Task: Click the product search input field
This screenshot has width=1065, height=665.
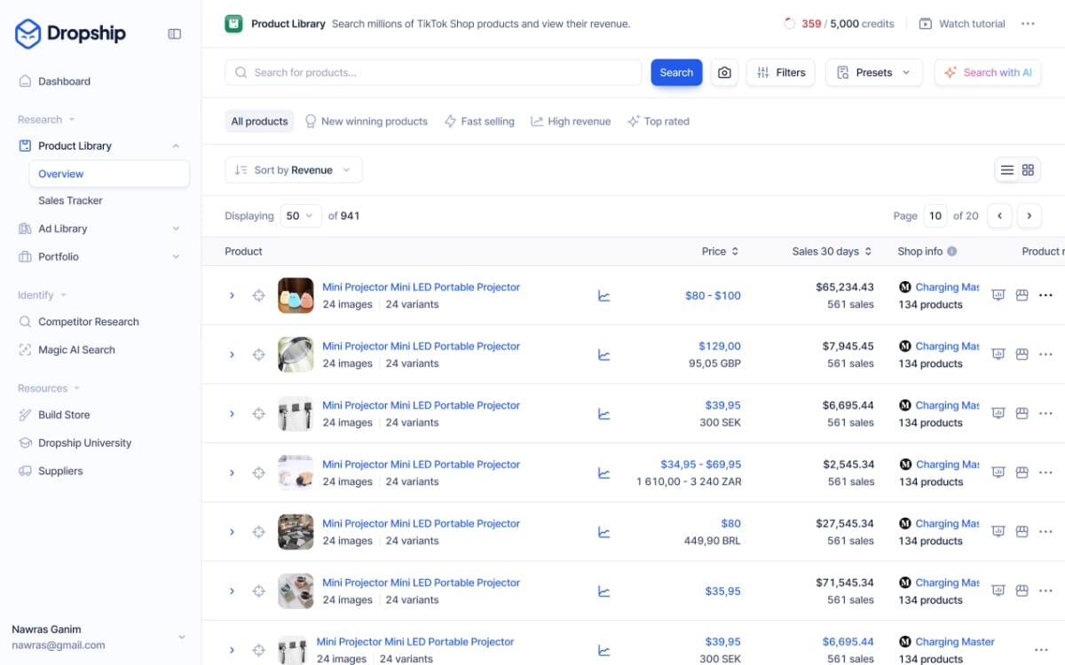Action: tap(435, 73)
